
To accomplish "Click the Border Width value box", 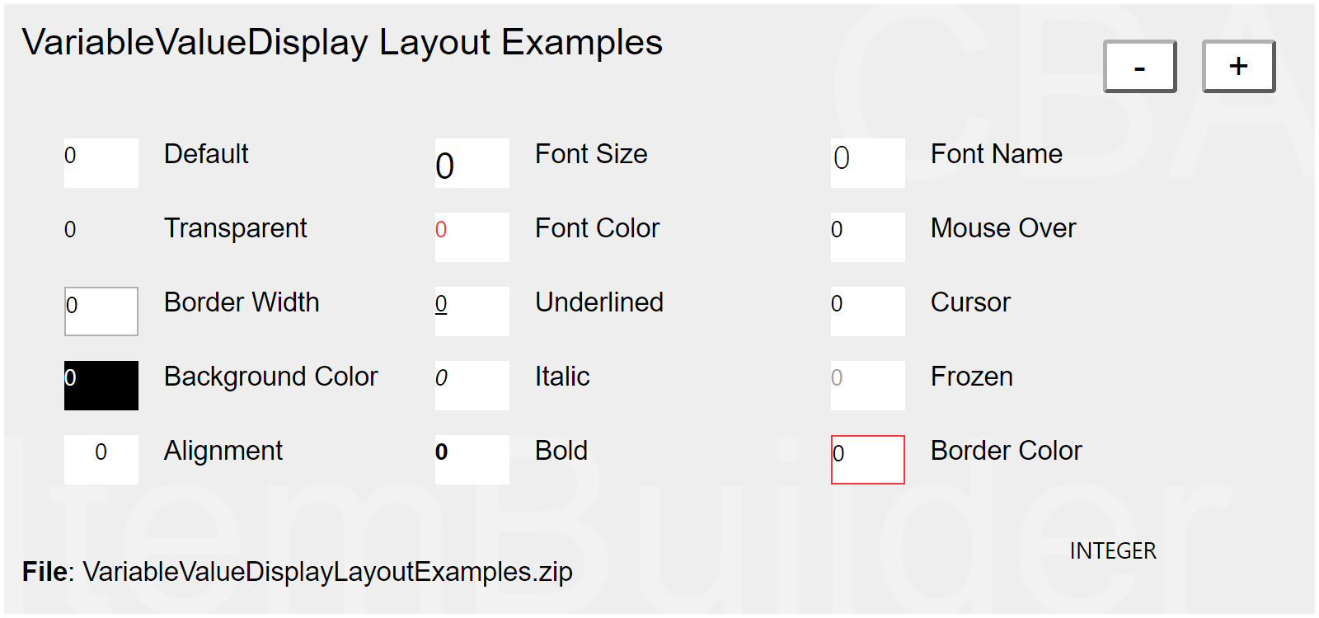I will (x=101, y=311).
